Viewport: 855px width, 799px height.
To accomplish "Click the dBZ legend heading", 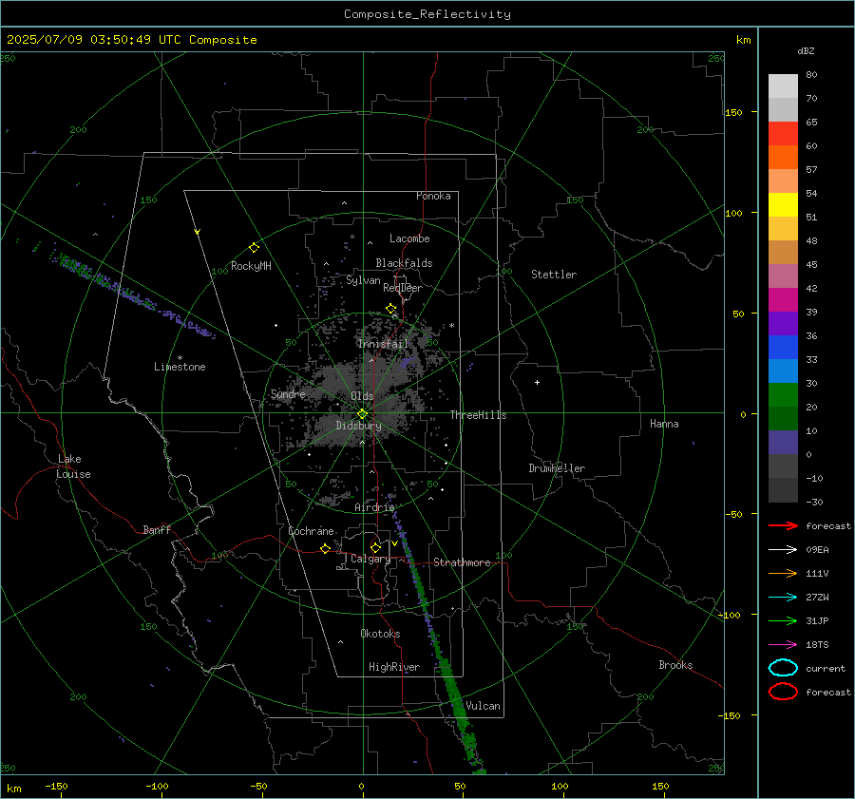I will 806,51.
